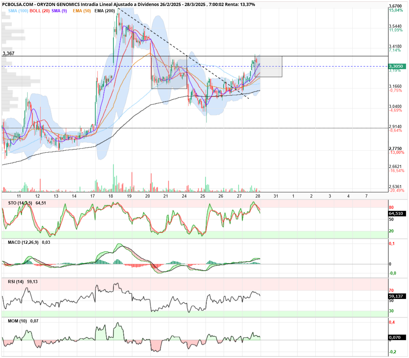This screenshot has width=409, height=358.
Task: Click the 0,1 level on the MACD scale
Action: click(392, 244)
